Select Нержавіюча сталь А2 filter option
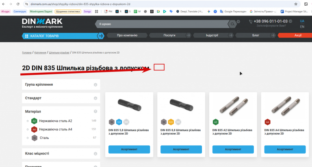 pos(56,121)
